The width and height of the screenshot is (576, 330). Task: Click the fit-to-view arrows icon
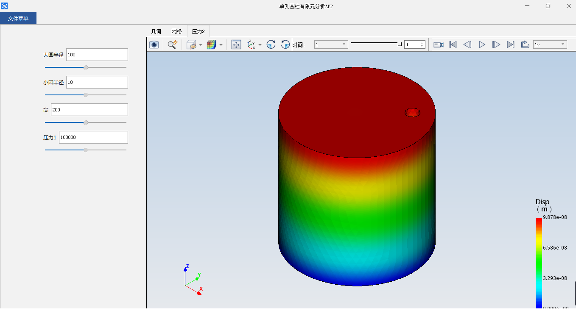236,44
